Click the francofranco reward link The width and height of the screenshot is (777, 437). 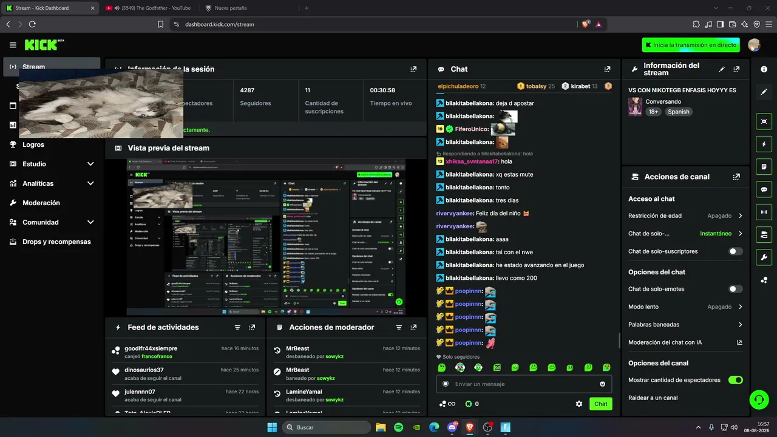(157, 357)
